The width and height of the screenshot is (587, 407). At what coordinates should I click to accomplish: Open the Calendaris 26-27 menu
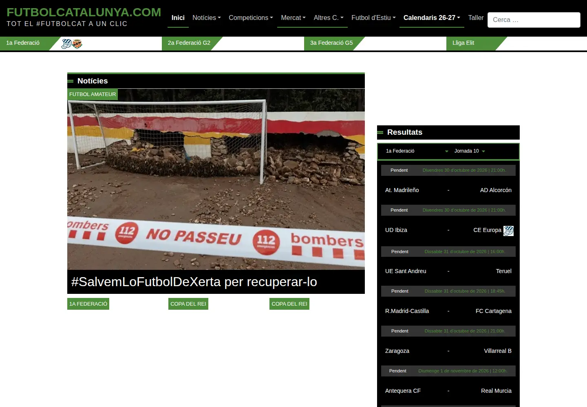coord(432,18)
